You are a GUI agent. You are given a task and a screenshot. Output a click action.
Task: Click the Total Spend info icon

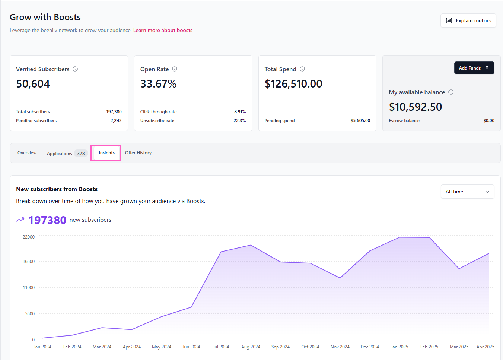[302, 69]
